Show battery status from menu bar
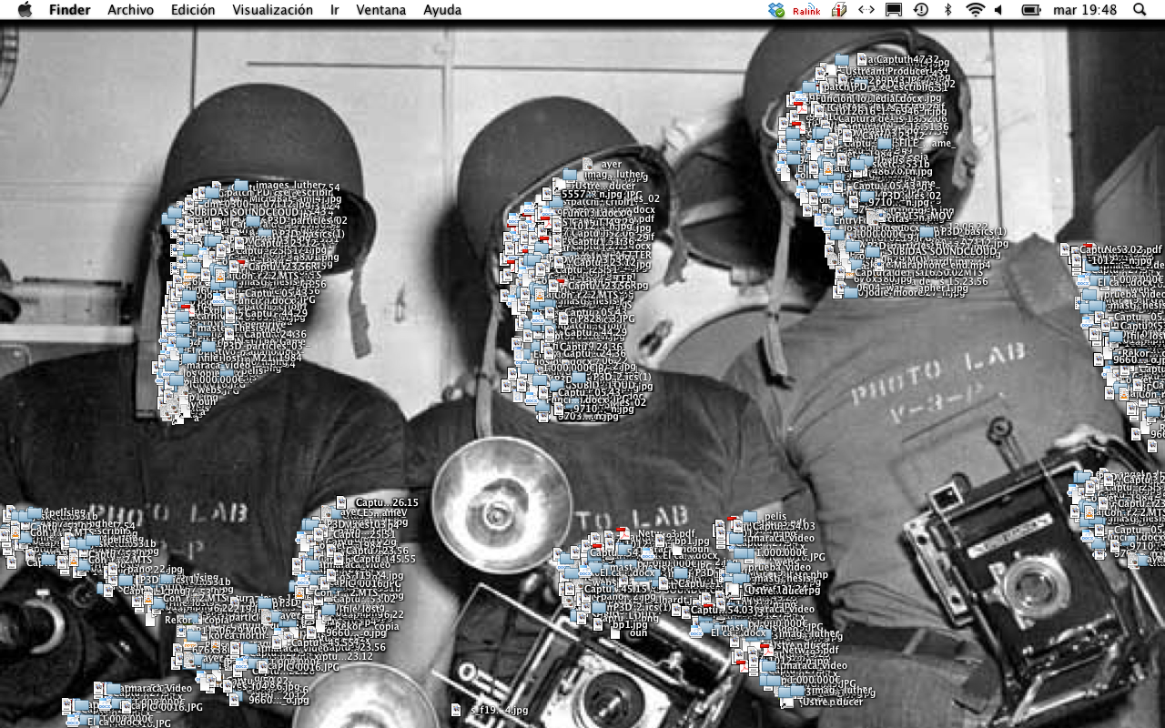Viewport: 1165px width, 728px height. (1031, 10)
